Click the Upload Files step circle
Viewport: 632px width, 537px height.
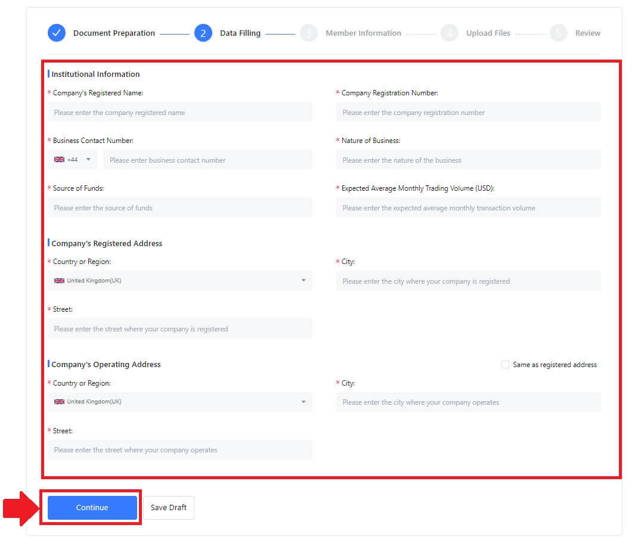(450, 33)
